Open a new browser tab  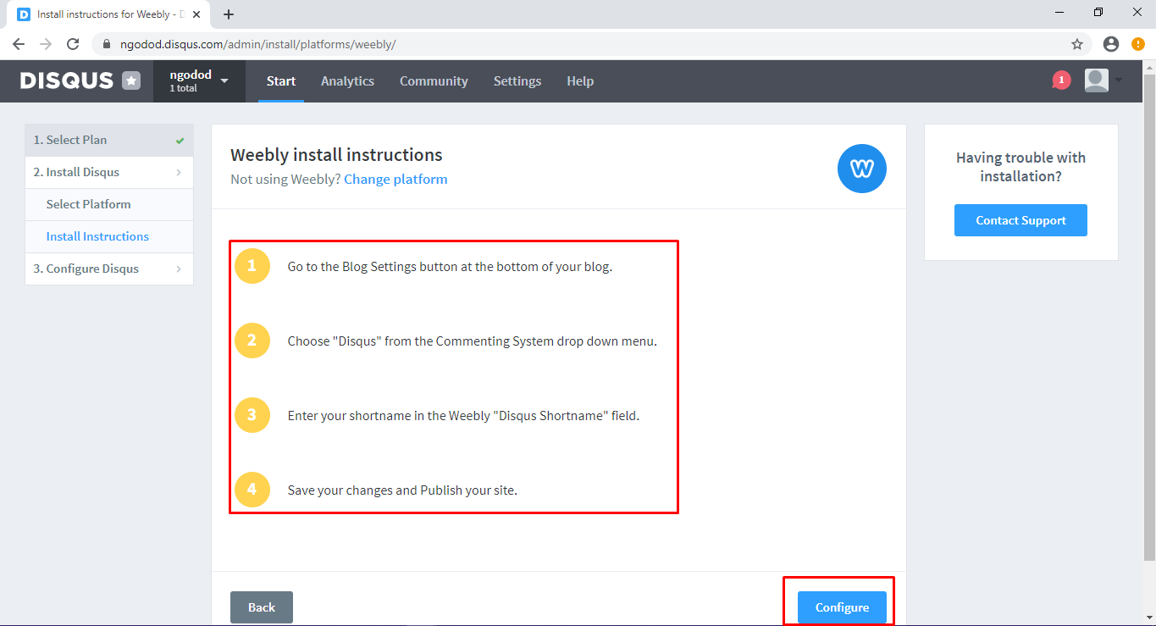229,14
